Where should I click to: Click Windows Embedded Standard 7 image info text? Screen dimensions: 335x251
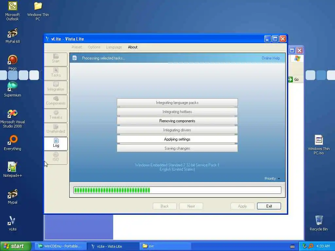(x=177, y=165)
